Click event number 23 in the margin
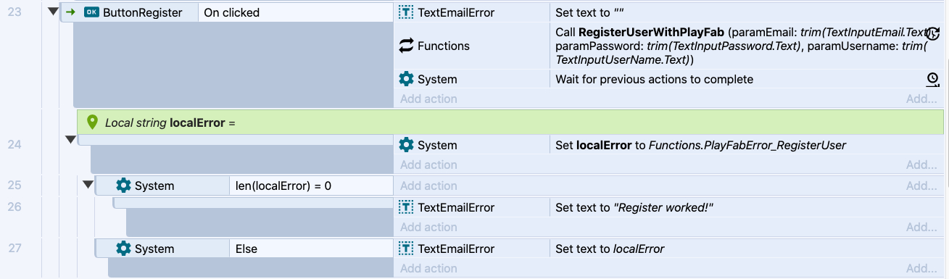Image resolution: width=949 pixels, height=279 pixels. pos(14,12)
